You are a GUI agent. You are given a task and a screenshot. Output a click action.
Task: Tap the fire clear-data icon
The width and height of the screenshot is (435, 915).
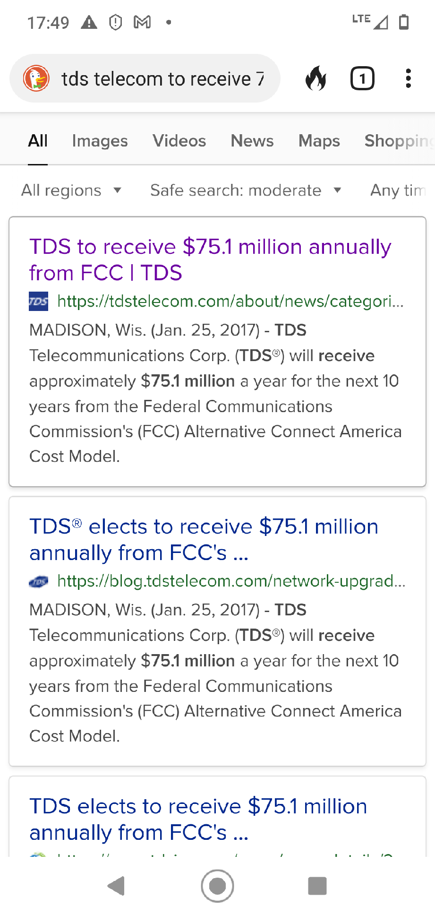(x=316, y=78)
